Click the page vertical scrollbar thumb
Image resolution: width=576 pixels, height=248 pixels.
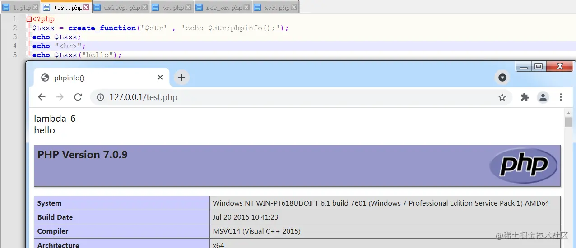click(568, 122)
